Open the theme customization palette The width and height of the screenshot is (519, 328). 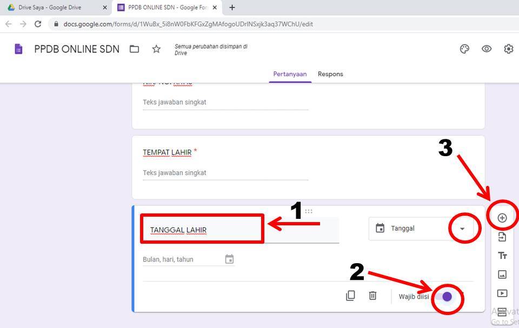coord(465,49)
